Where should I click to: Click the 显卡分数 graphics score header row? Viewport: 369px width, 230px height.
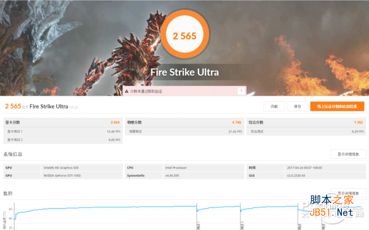click(x=63, y=122)
